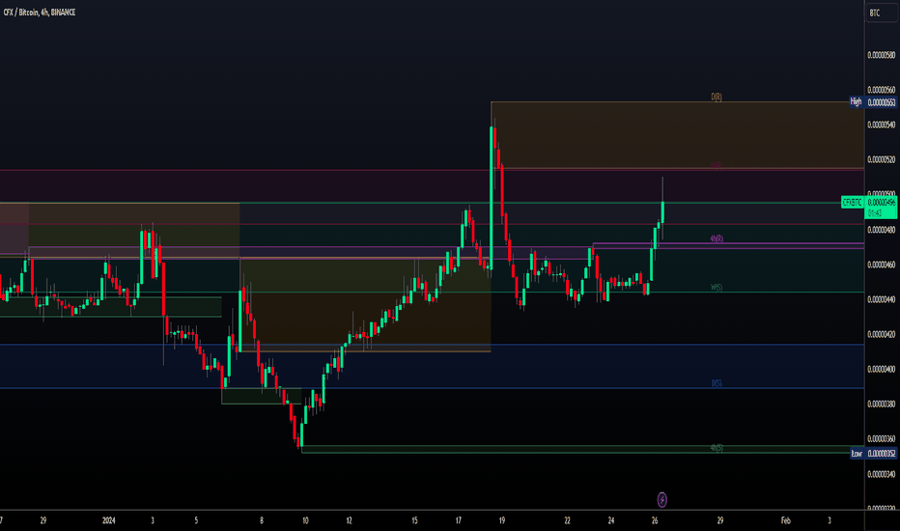Click the CFX / Bitcoin chart title
Viewport: 900px width, 531px height.
pyautogui.click(x=39, y=12)
